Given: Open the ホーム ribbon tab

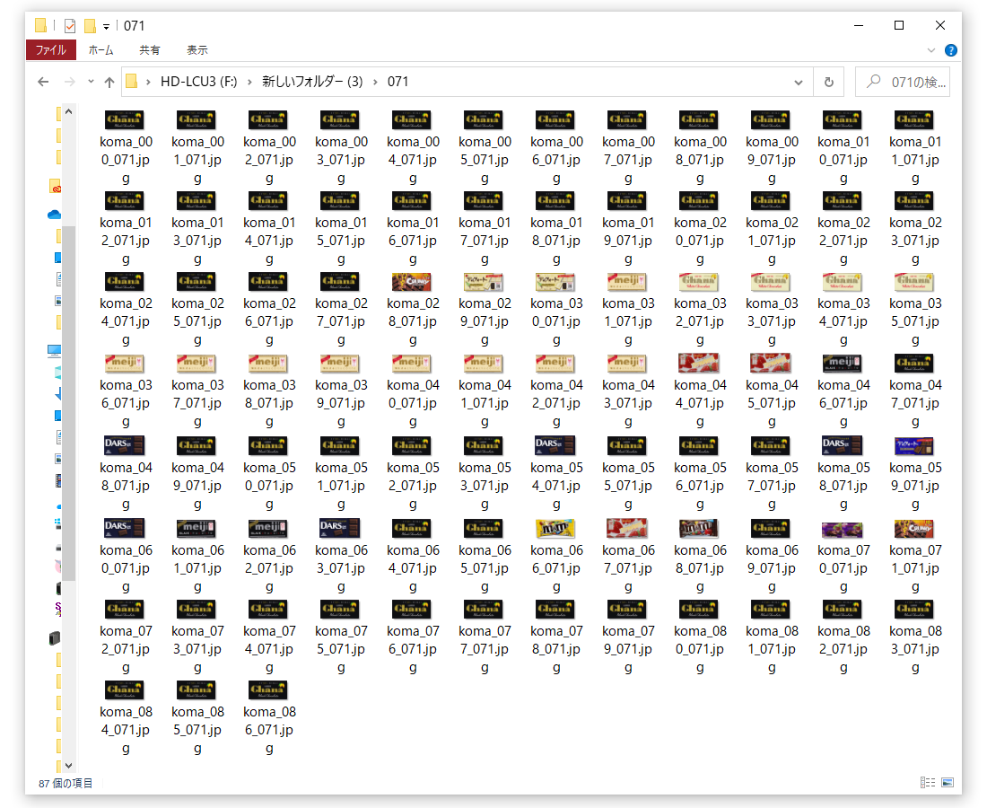Looking at the screenshot, I should coord(100,49).
